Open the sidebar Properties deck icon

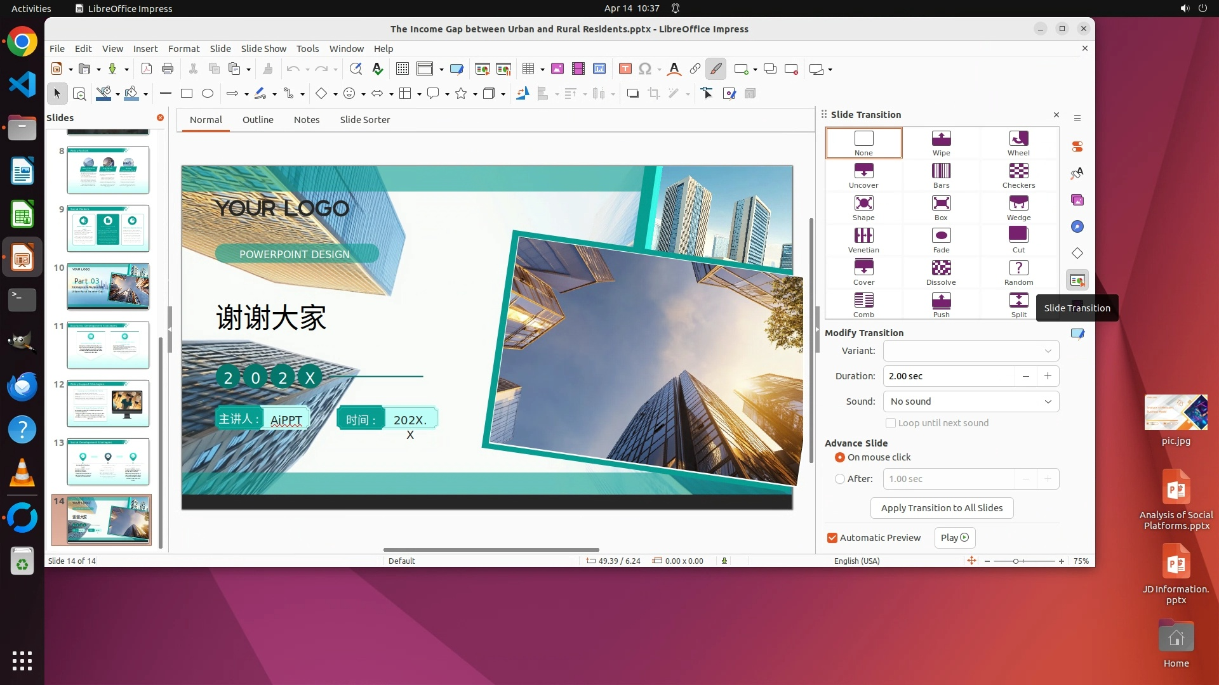(1077, 147)
